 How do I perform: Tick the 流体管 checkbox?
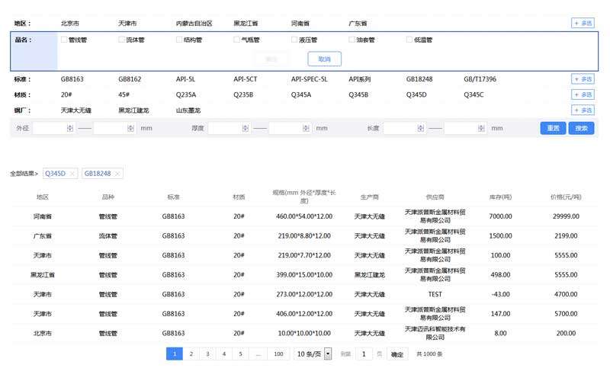click(x=122, y=40)
